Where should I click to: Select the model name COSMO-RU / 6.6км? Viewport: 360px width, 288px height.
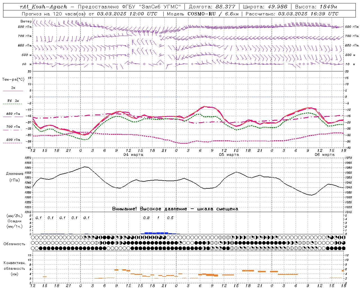(213, 14)
